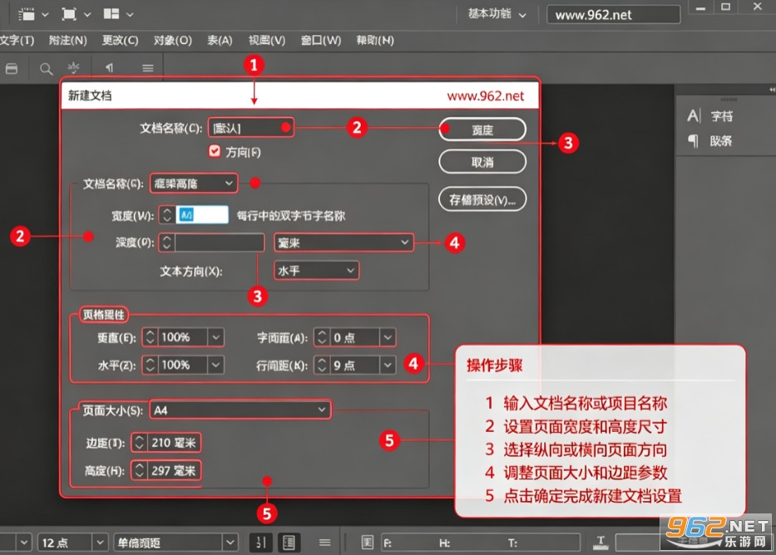
Task: Click the text frame icon in bottom bar
Action: pos(289,543)
